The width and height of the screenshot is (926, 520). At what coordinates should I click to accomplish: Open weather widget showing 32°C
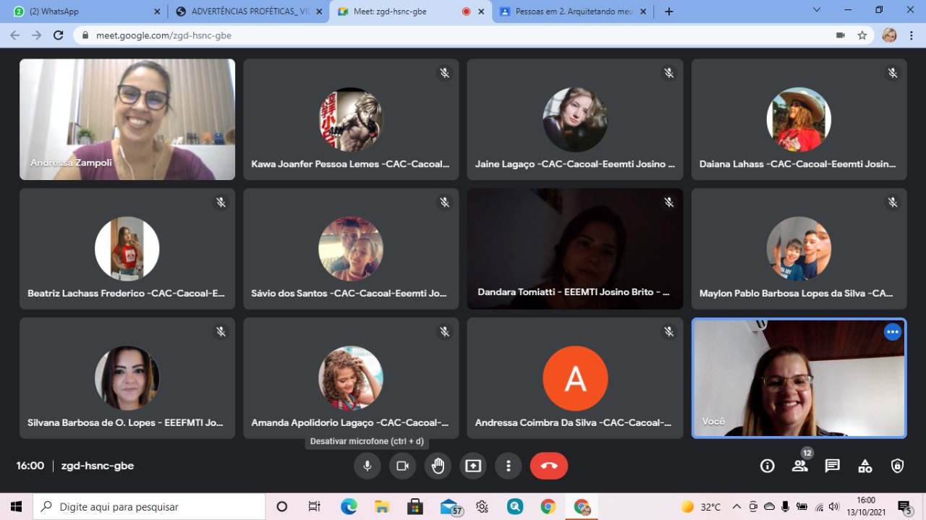point(701,506)
